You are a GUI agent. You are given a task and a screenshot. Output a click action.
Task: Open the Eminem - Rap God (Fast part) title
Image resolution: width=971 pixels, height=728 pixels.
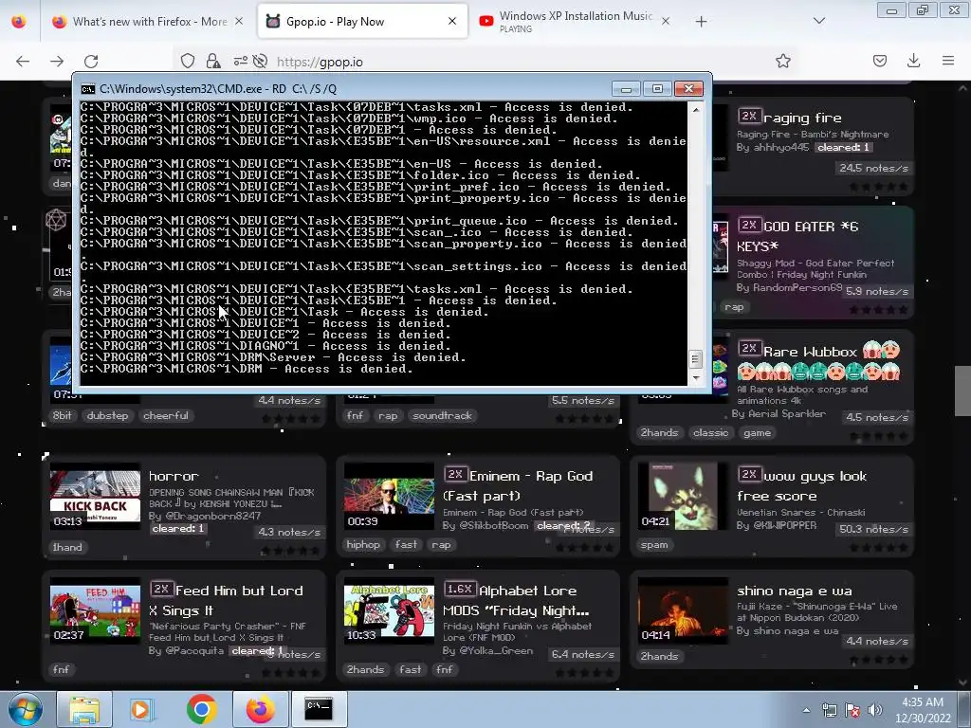[x=519, y=486]
